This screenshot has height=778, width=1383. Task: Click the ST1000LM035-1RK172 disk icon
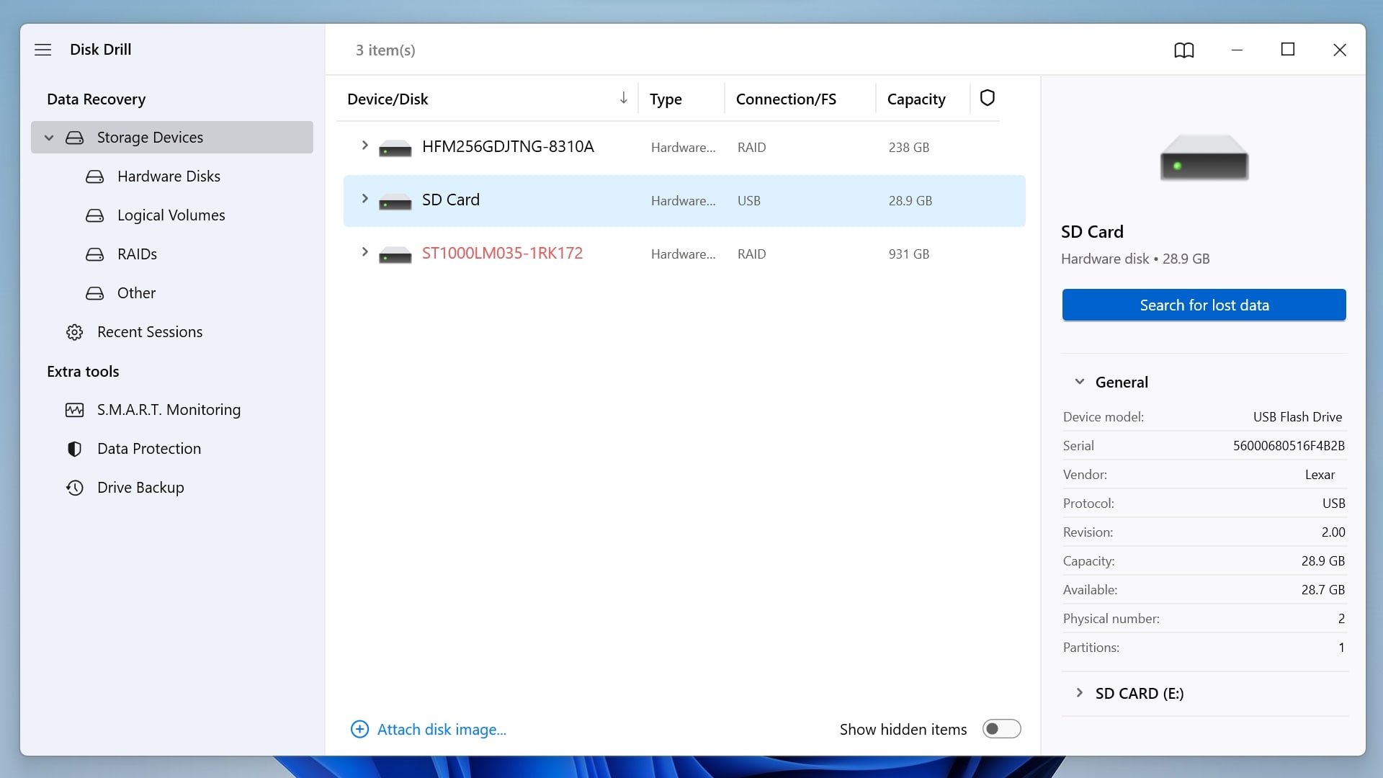395,255
